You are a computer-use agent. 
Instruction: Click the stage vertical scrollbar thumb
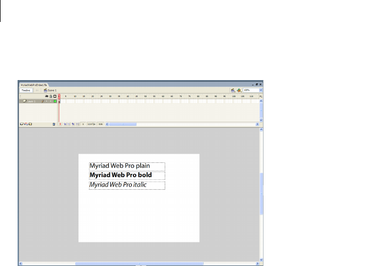[261, 194]
